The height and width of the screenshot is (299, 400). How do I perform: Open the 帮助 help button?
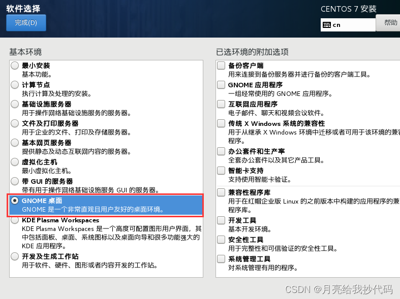pyautogui.click(x=388, y=23)
